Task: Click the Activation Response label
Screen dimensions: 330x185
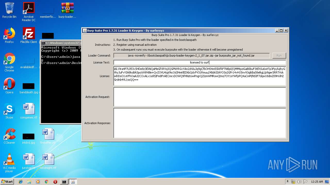Action: click(x=97, y=123)
